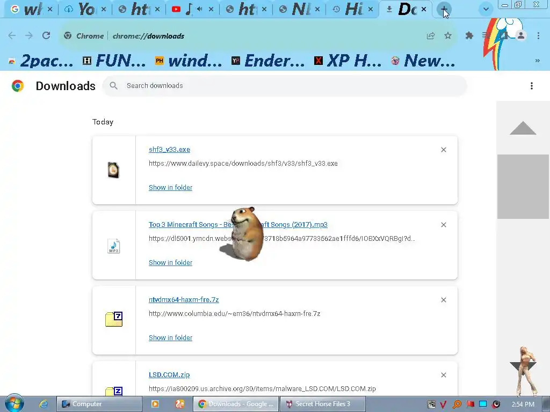Remove shf3_v33.exe from the list
This screenshot has height=412, width=550.
click(444, 150)
